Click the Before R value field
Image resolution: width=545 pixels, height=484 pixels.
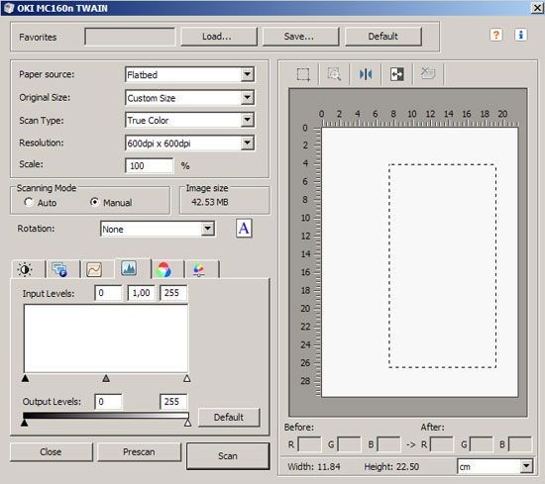[x=310, y=444]
